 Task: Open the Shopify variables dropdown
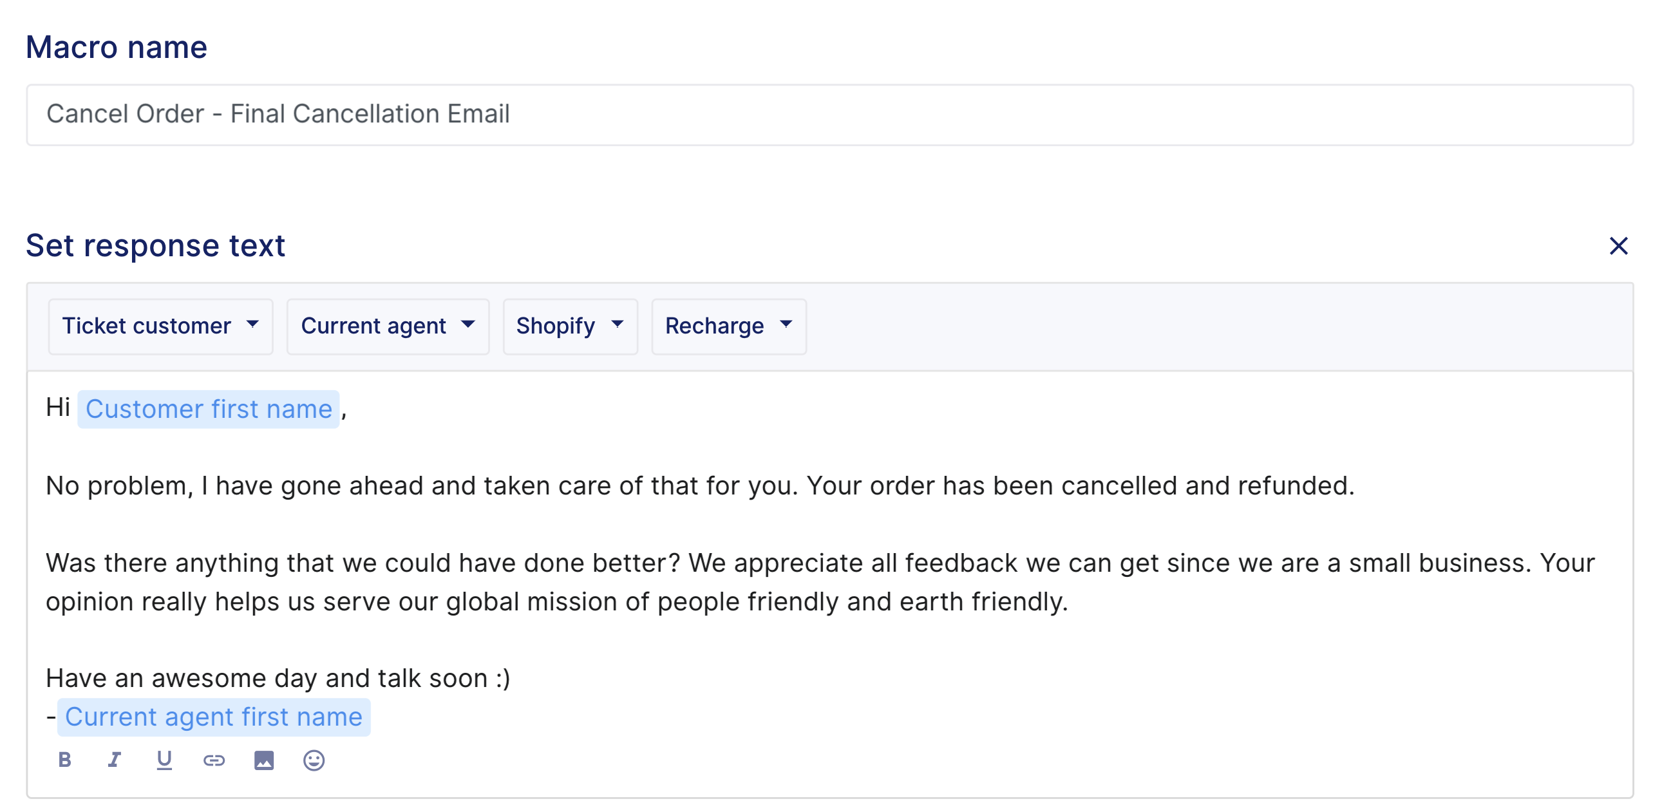point(570,326)
